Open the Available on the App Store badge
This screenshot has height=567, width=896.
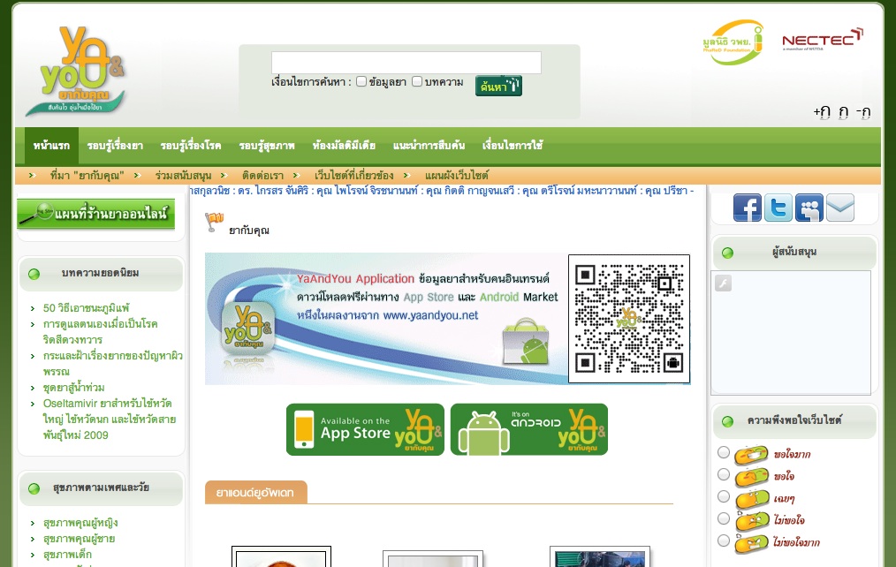365,429
